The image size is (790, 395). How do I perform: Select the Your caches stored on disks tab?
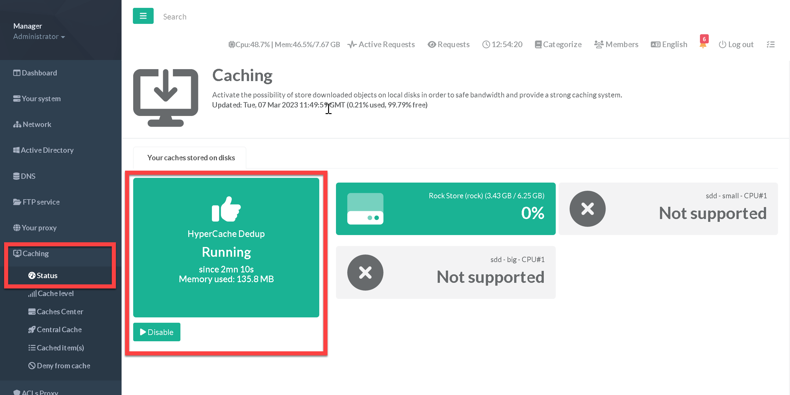pyautogui.click(x=191, y=158)
